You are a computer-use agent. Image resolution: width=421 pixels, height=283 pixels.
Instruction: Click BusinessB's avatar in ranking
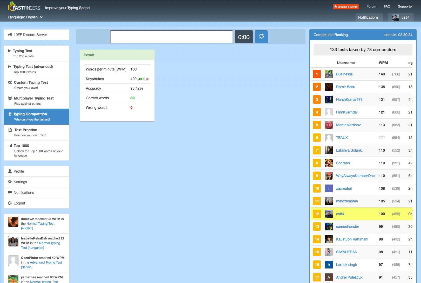click(x=329, y=74)
